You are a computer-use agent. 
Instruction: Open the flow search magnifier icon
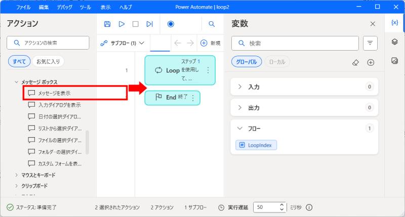(212, 24)
